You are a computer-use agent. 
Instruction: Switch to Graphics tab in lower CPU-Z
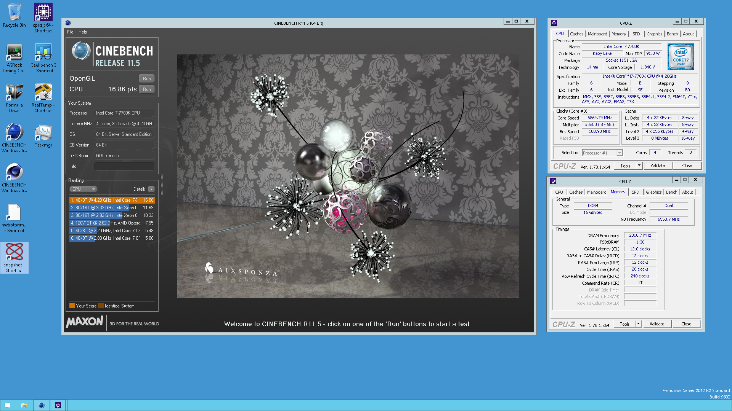click(653, 192)
